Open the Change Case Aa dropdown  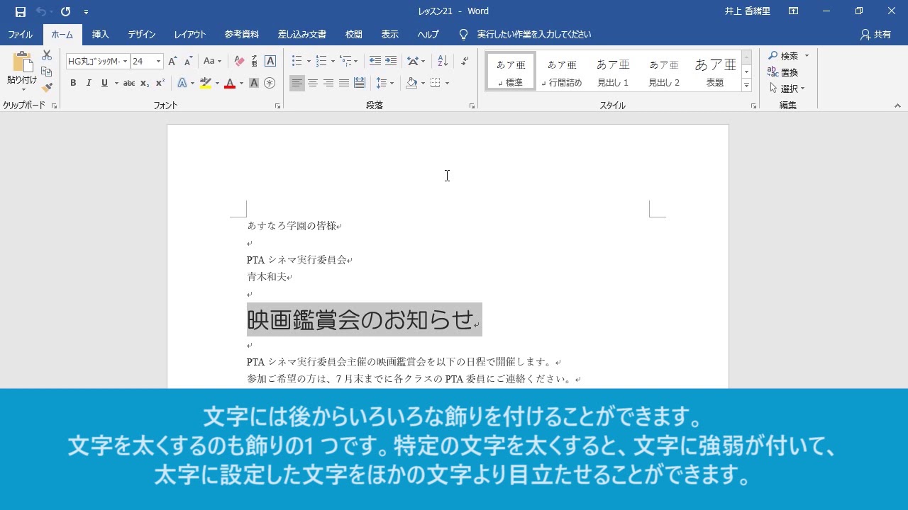click(x=212, y=62)
